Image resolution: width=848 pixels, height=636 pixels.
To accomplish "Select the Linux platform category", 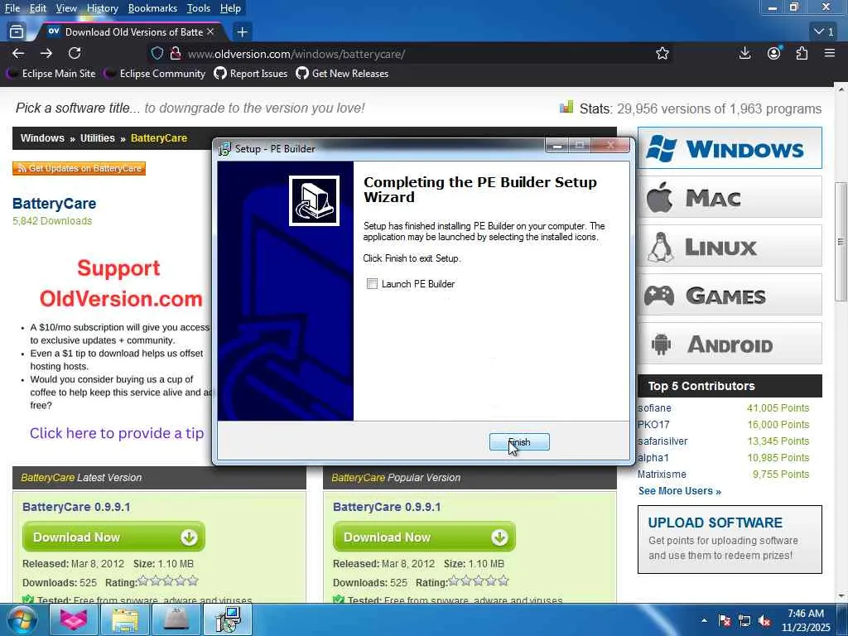I will (x=730, y=246).
